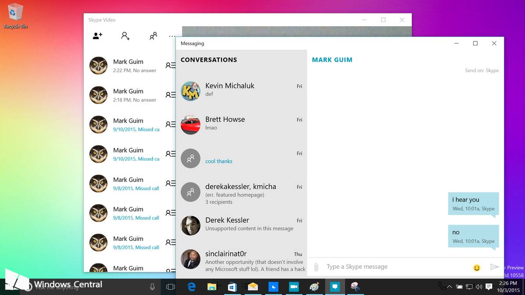Open the See more ellipsis in Skype Video
The height and width of the screenshot is (295, 525).
172,36
